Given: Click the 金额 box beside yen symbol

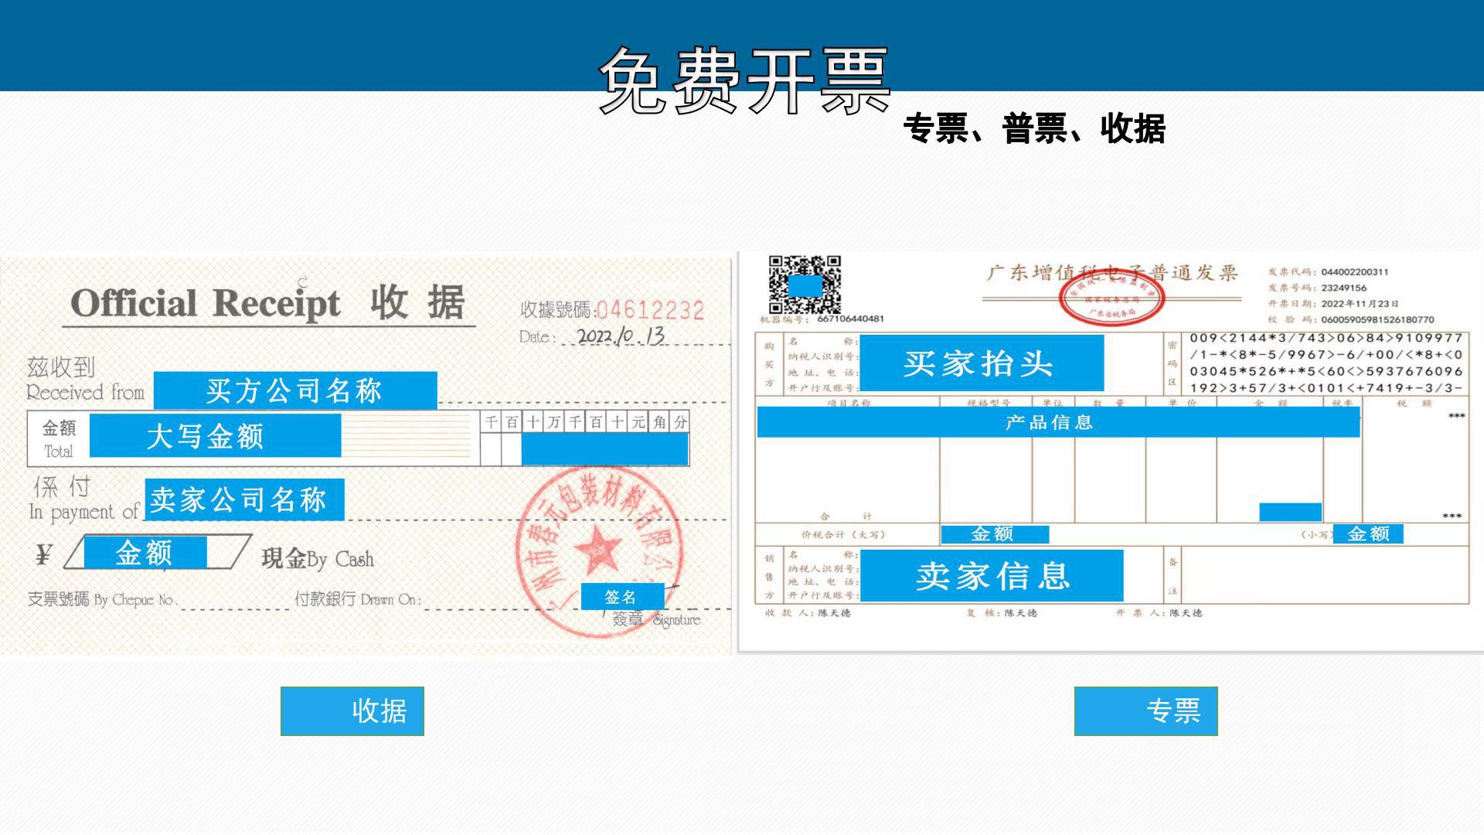Looking at the screenshot, I should (x=145, y=553).
